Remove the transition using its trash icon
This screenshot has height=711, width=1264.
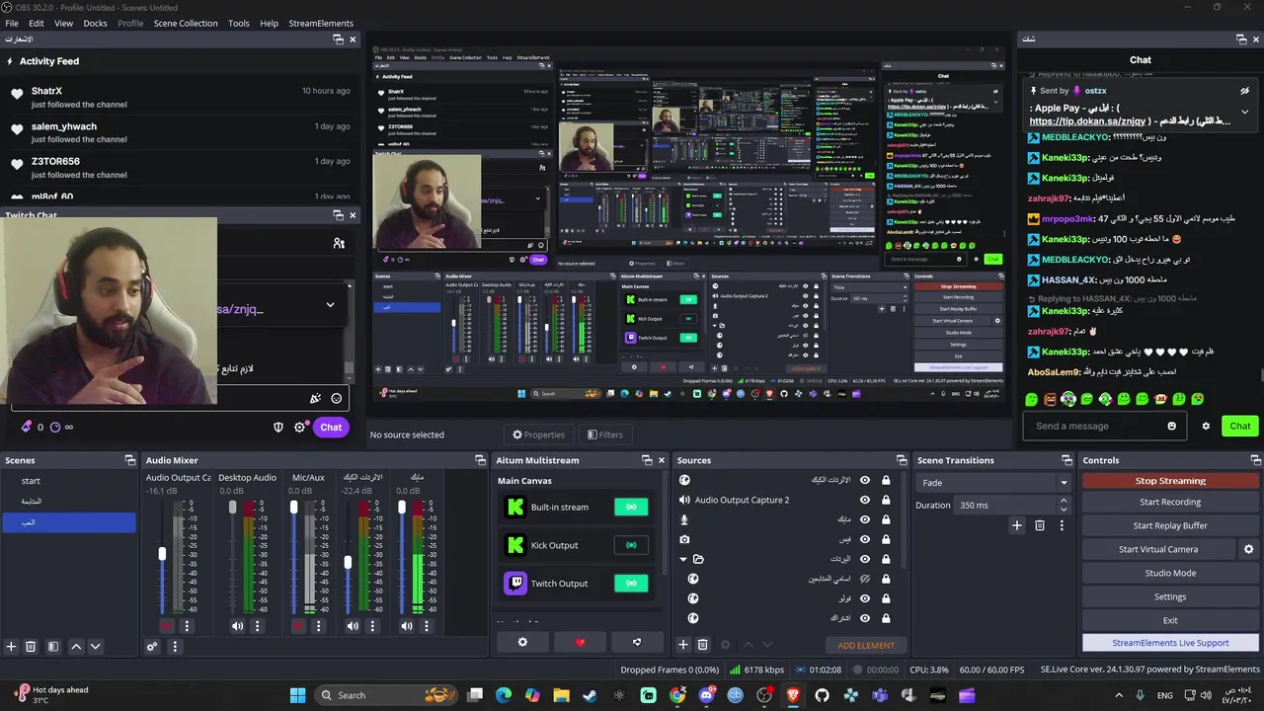point(1040,525)
